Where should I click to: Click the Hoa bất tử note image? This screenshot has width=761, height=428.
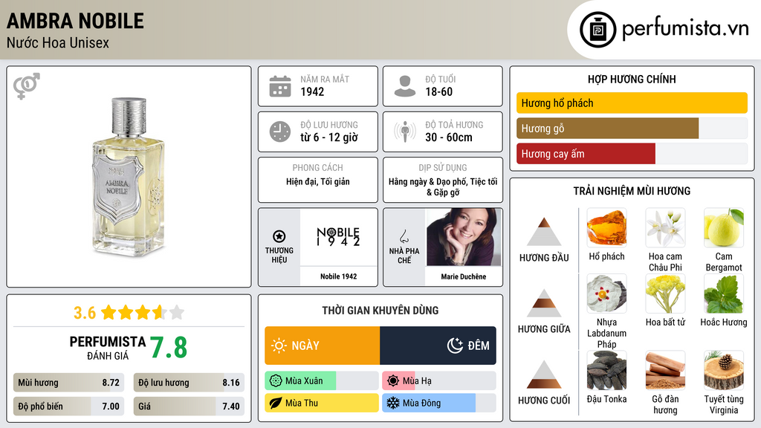pyautogui.click(x=665, y=294)
